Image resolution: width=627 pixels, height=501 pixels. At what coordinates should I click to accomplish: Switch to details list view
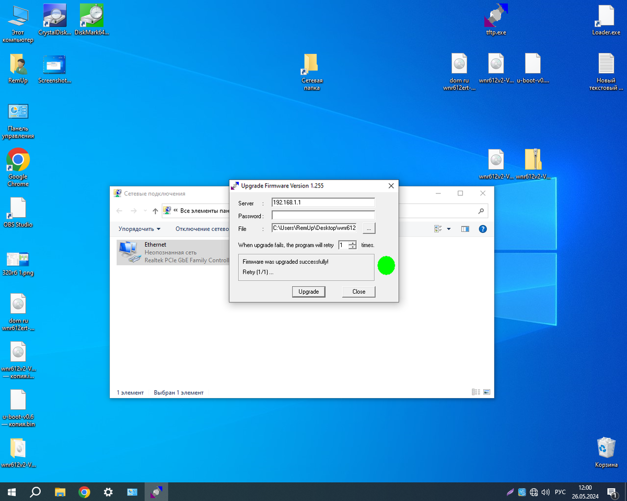tap(475, 392)
